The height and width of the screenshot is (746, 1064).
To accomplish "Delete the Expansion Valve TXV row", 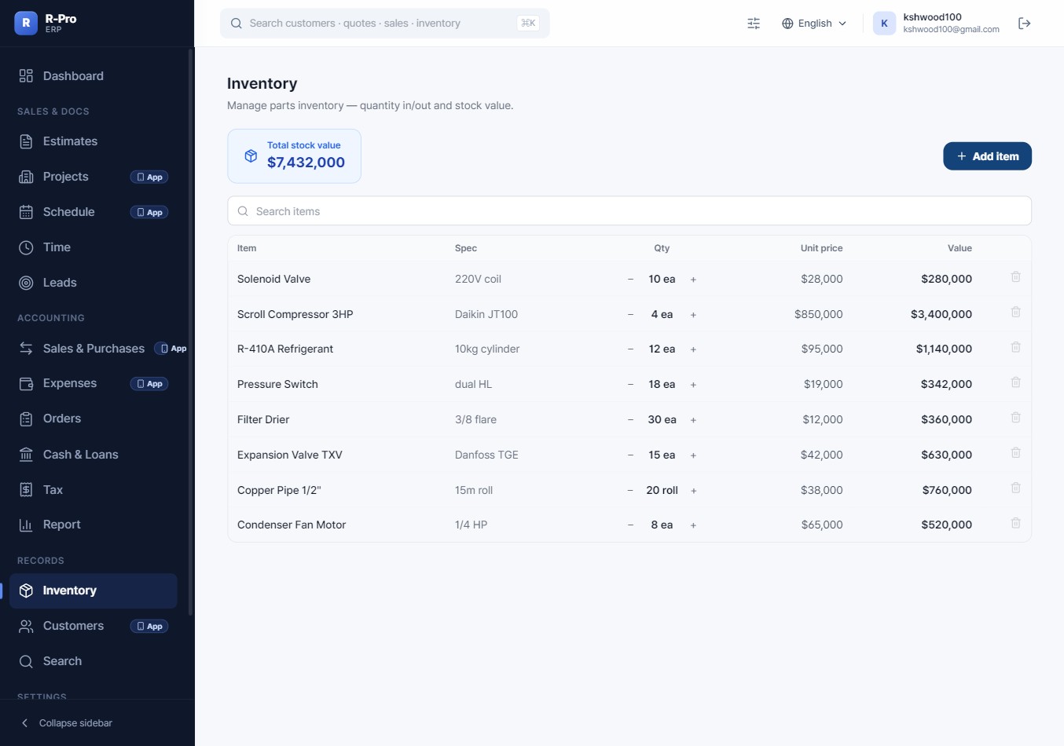I will click(1015, 453).
